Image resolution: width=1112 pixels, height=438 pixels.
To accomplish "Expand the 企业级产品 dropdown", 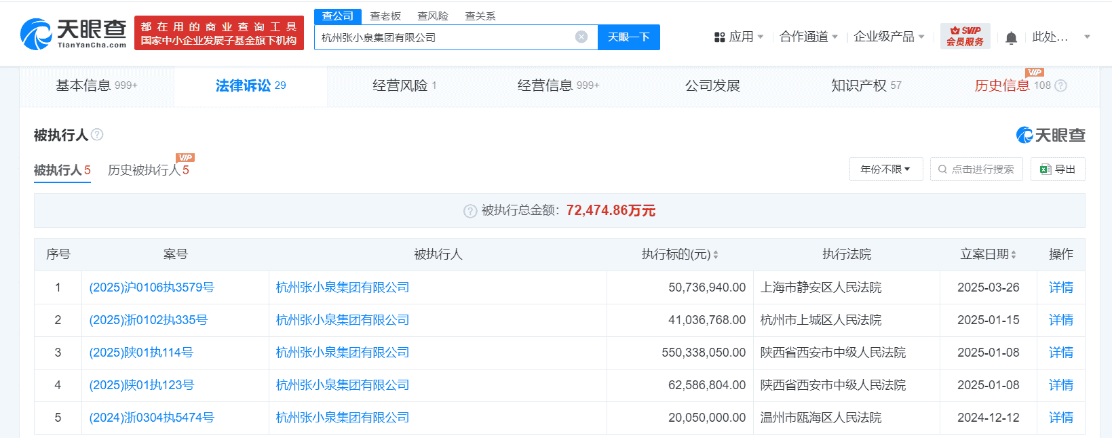I will (889, 37).
